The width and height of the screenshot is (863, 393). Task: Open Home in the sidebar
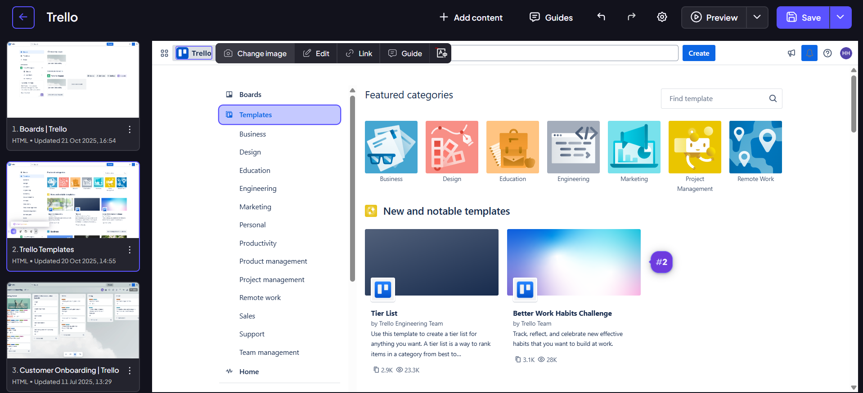click(279, 371)
